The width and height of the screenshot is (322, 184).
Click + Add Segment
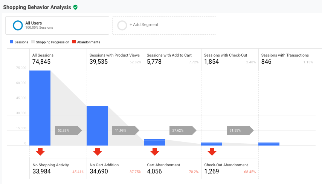(144, 25)
